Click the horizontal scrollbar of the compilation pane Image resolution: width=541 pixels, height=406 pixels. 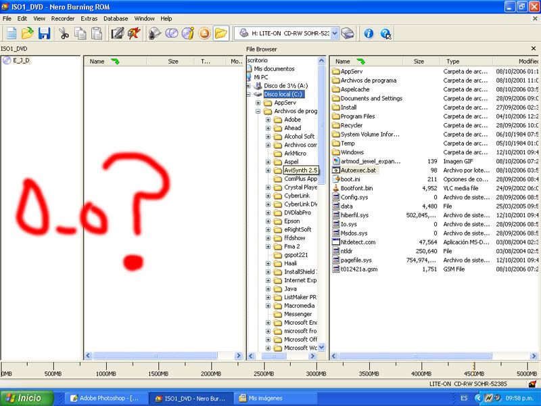click(163, 356)
